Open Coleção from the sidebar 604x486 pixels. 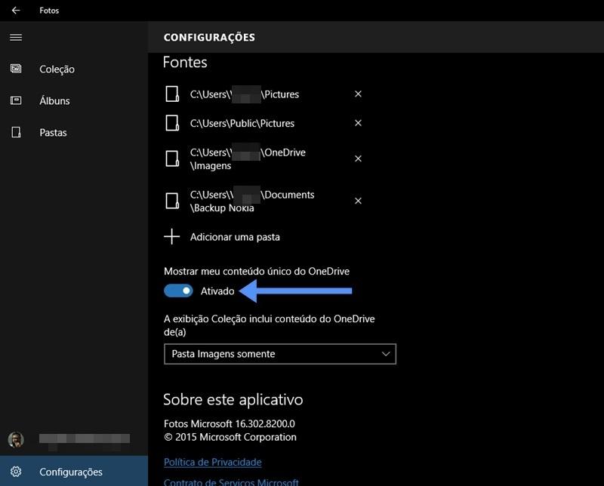click(x=57, y=69)
